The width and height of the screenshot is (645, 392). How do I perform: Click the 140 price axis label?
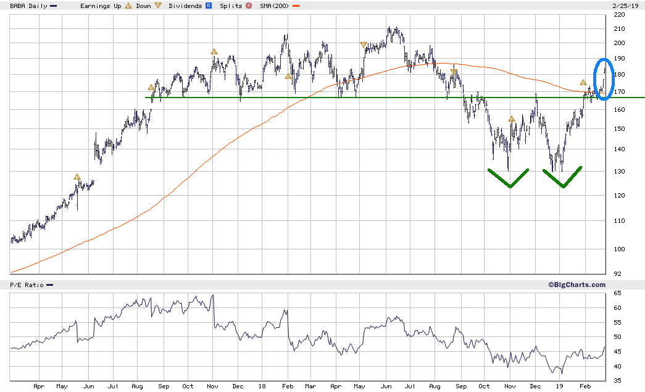point(619,149)
